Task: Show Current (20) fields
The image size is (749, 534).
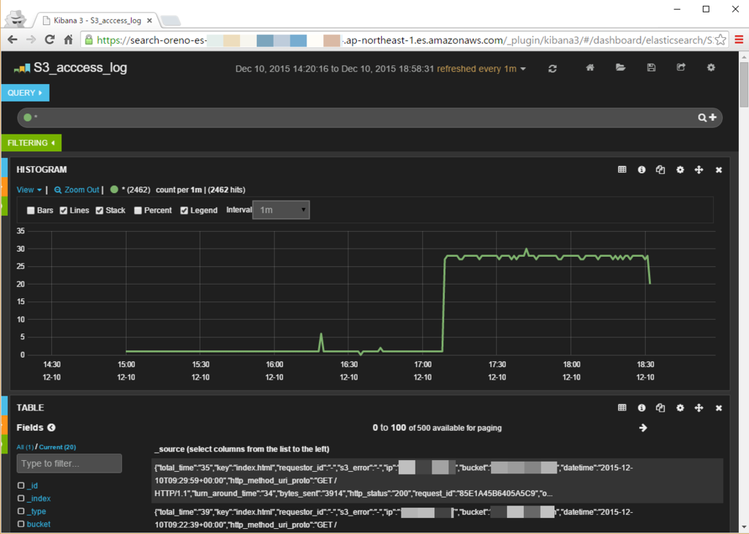Action: click(x=57, y=447)
